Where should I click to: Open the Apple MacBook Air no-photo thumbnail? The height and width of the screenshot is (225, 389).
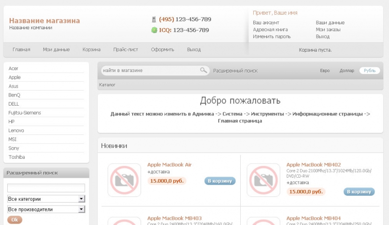[x=124, y=180]
